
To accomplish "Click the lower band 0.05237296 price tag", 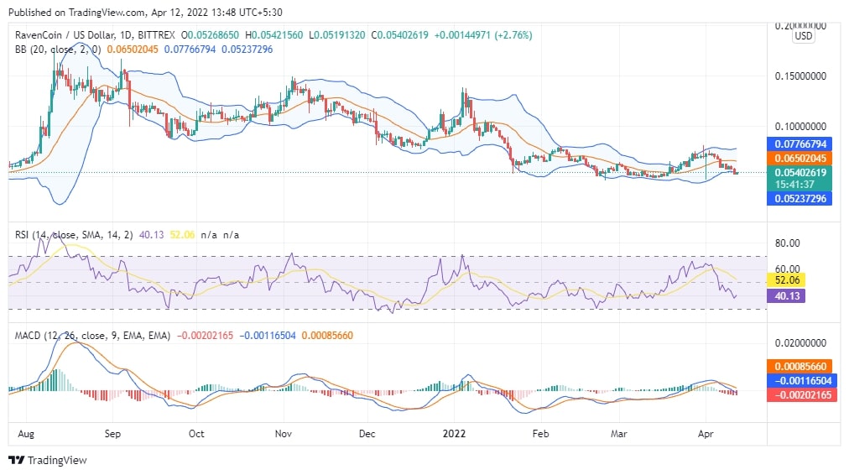I will pyautogui.click(x=800, y=199).
